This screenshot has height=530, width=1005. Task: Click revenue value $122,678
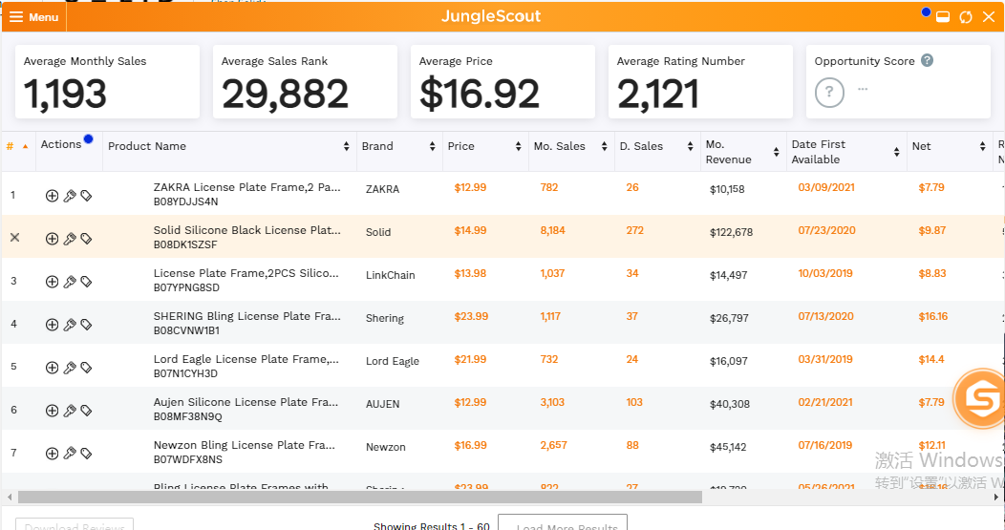pyautogui.click(x=732, y=232)
